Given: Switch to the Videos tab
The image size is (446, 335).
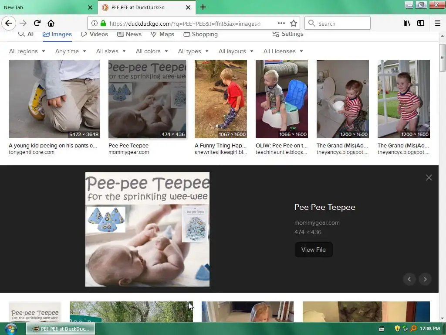Looking at the screenshot, I should 95,34.
